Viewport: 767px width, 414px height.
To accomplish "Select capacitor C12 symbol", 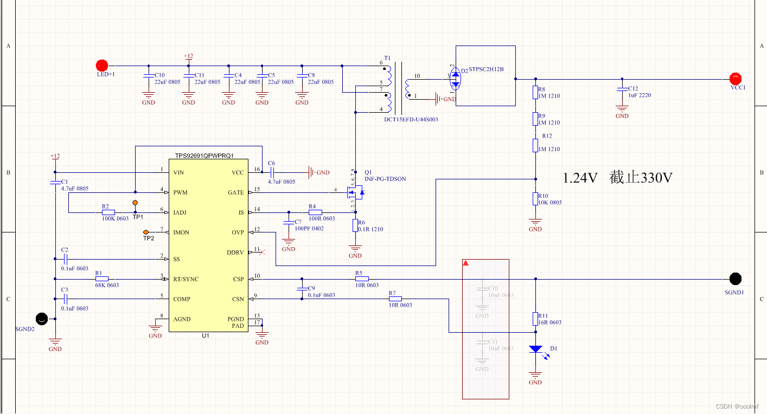I will (622, 90).
